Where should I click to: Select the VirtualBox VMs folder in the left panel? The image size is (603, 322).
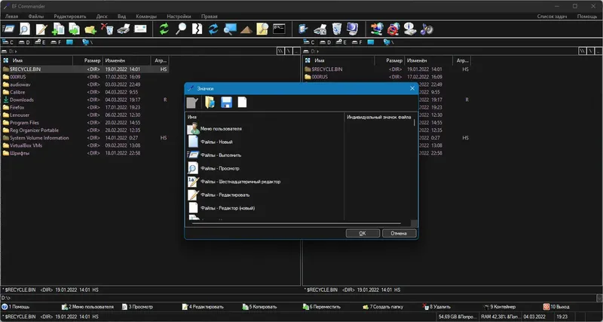click(25, 146)
